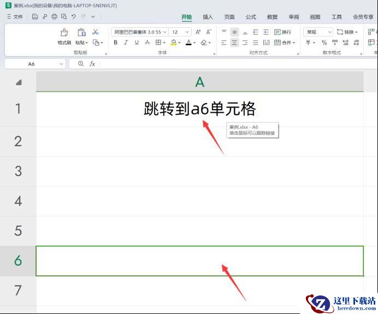This screenshot has height=314, width=378.
Task: Open the yellow fill color picker
Action: pos(180,43)
